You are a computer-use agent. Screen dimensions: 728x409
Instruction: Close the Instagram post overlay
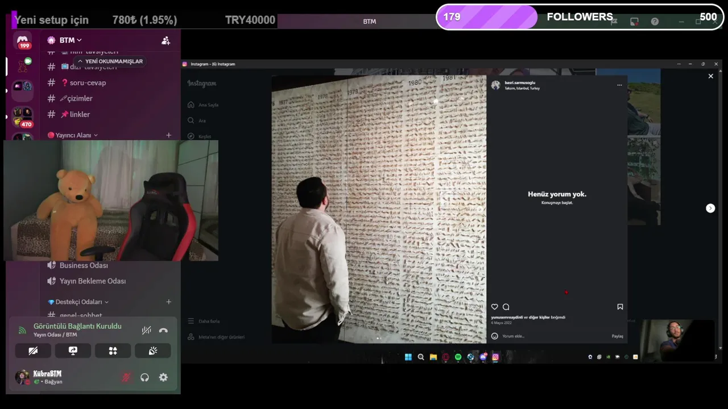point(710,76)
